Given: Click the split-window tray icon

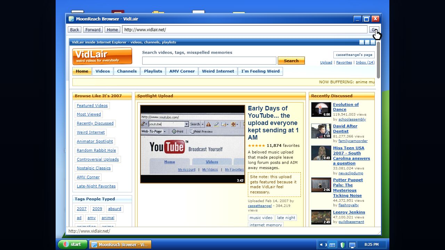Looking at the screenshot, I should point(332,245).
